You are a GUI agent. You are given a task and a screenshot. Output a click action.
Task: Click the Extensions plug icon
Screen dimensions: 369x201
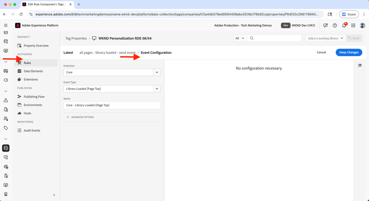tap(20, 79)
